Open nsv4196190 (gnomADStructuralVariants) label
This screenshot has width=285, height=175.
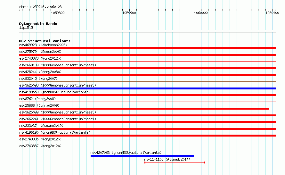(x=55, y=132)
